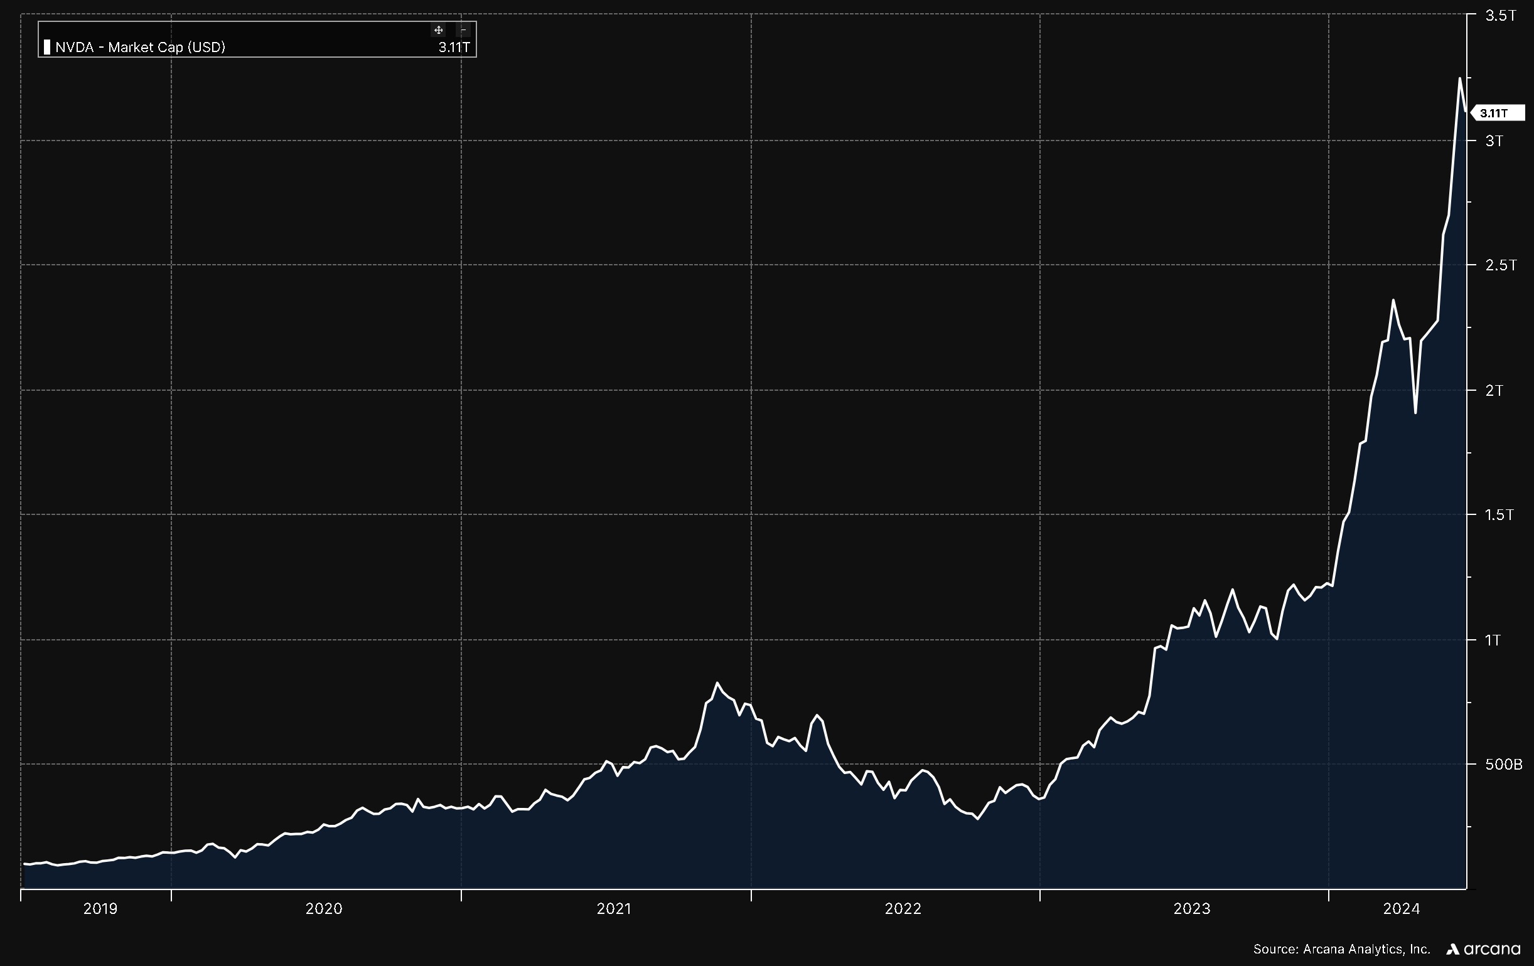This screenshot has height=966, width=1534.
Task: Click the 2.5T label on the value axis
Action: [1501, 265]
